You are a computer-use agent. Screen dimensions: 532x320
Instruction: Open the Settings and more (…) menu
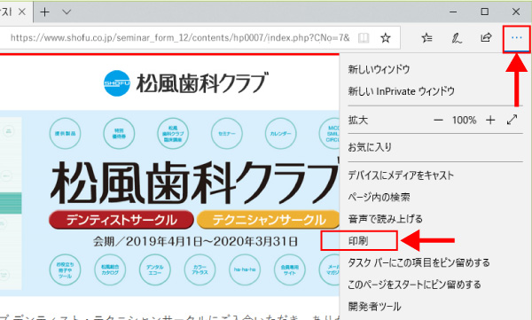516,38
